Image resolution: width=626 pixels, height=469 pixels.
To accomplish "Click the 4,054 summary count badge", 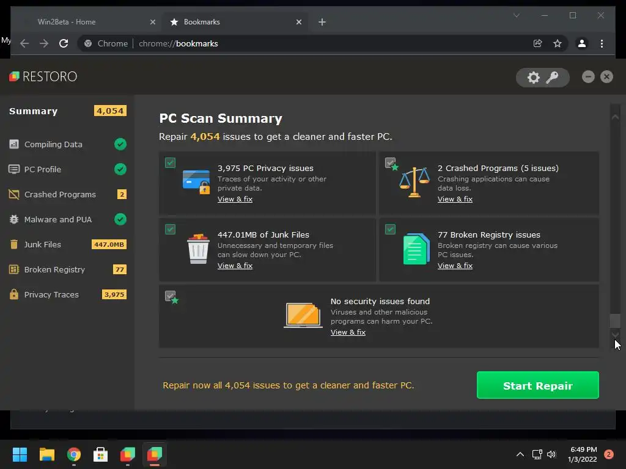I will point(110,111).
